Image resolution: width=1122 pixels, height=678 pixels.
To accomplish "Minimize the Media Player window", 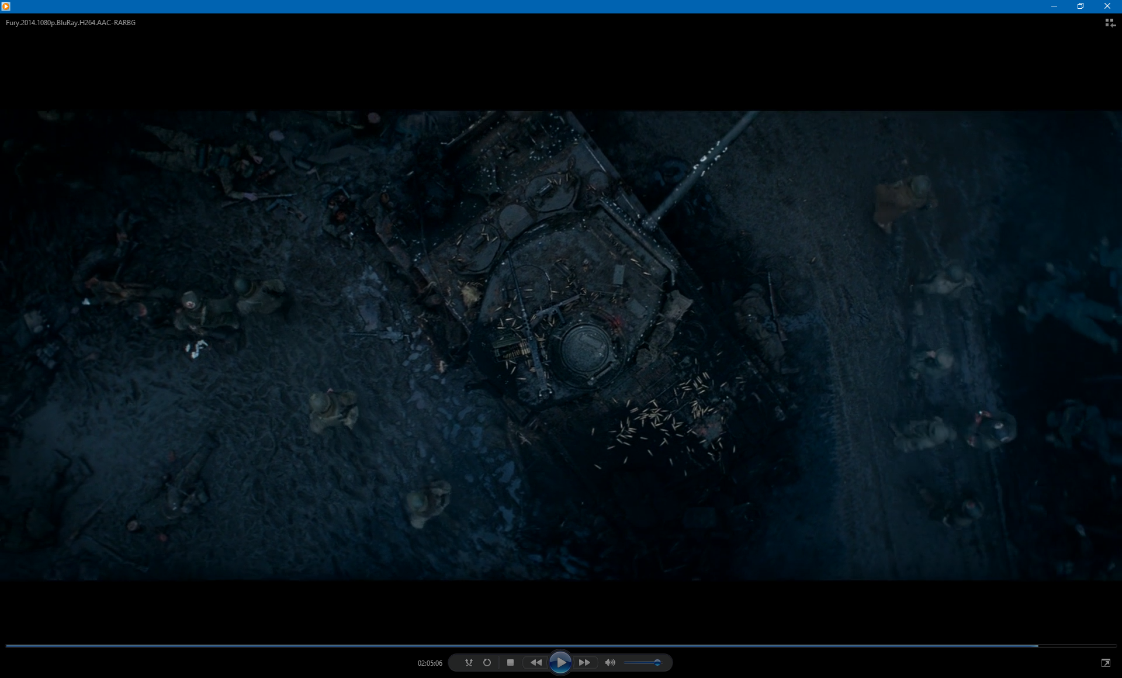I will [1054, 6].
